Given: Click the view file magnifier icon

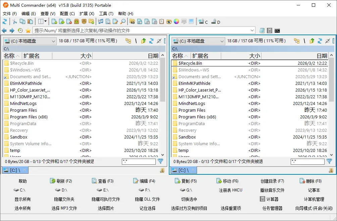Looking at the screenshot, I should pyautogui.click(x=108, y=21).
